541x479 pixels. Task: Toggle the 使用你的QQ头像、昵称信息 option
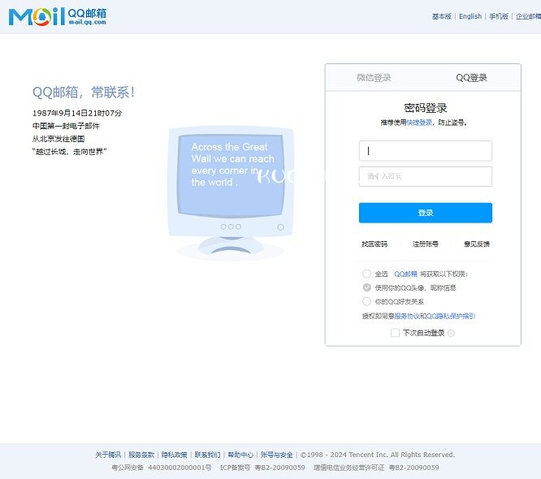point(367,287)
